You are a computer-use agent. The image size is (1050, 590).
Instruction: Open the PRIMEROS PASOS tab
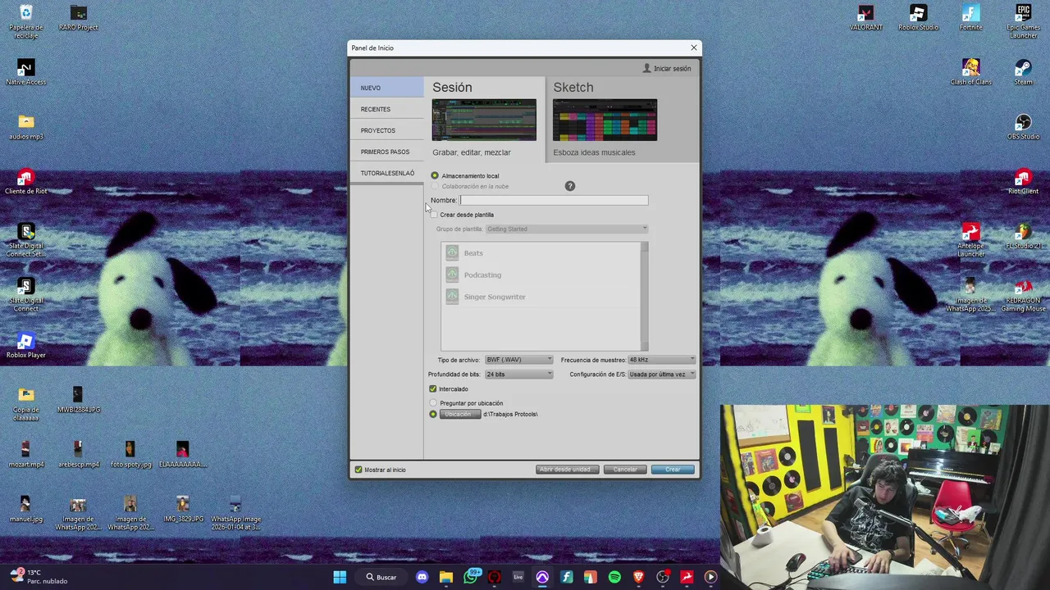[x=386, y=152]
